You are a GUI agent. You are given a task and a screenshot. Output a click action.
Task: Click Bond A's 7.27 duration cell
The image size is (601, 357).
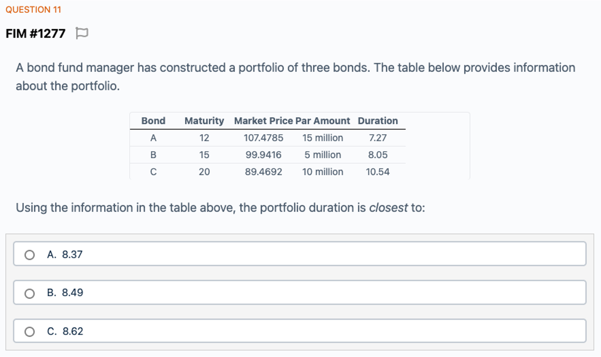(x=378, y=138)
